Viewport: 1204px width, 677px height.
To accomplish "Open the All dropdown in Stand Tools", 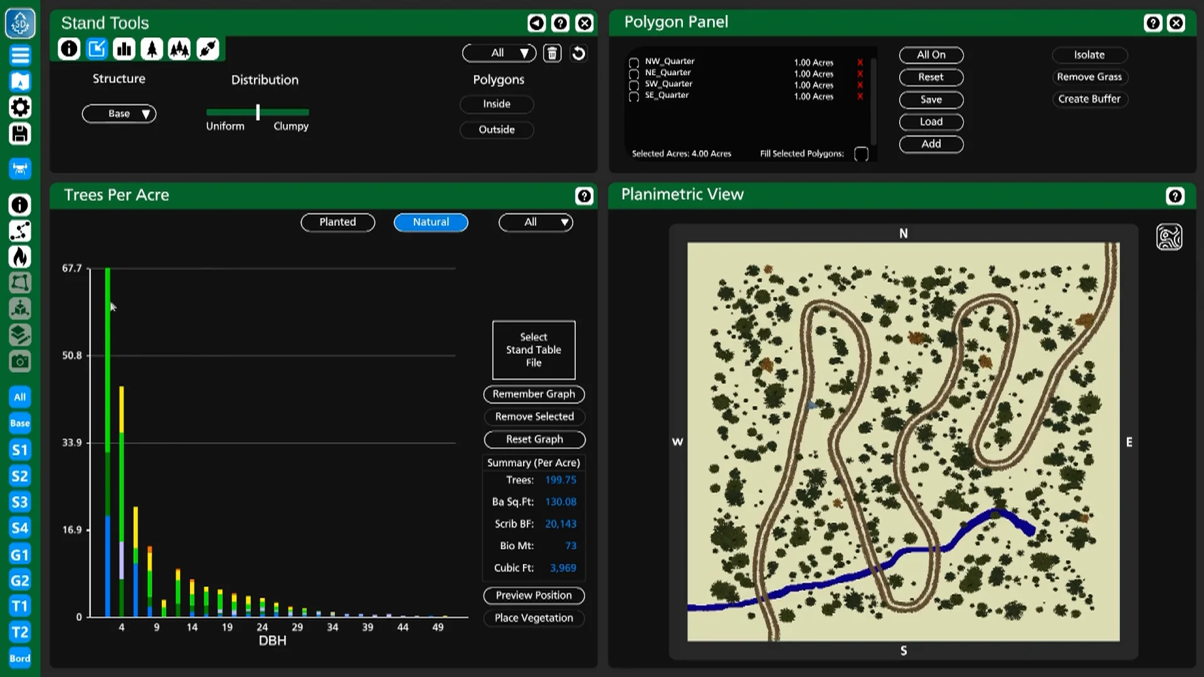I will 499,53.
